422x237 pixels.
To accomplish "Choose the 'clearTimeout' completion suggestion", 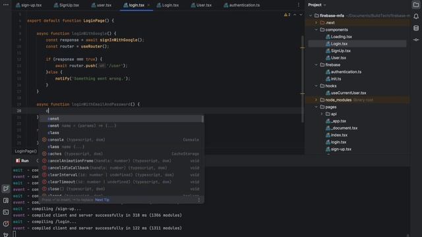I will (121, 182).
